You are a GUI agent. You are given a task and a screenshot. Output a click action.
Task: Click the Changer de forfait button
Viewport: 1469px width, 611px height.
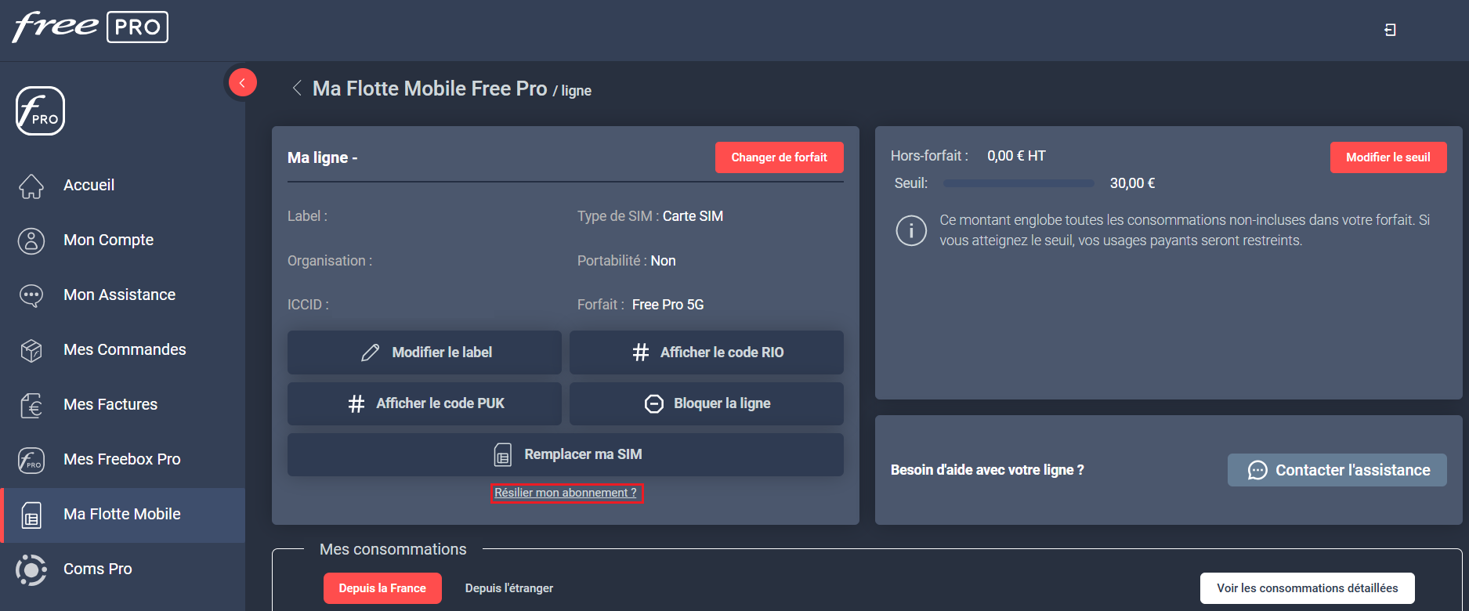780,157
